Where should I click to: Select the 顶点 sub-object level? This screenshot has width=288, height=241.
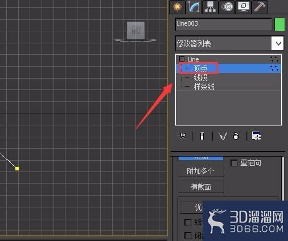200,68
